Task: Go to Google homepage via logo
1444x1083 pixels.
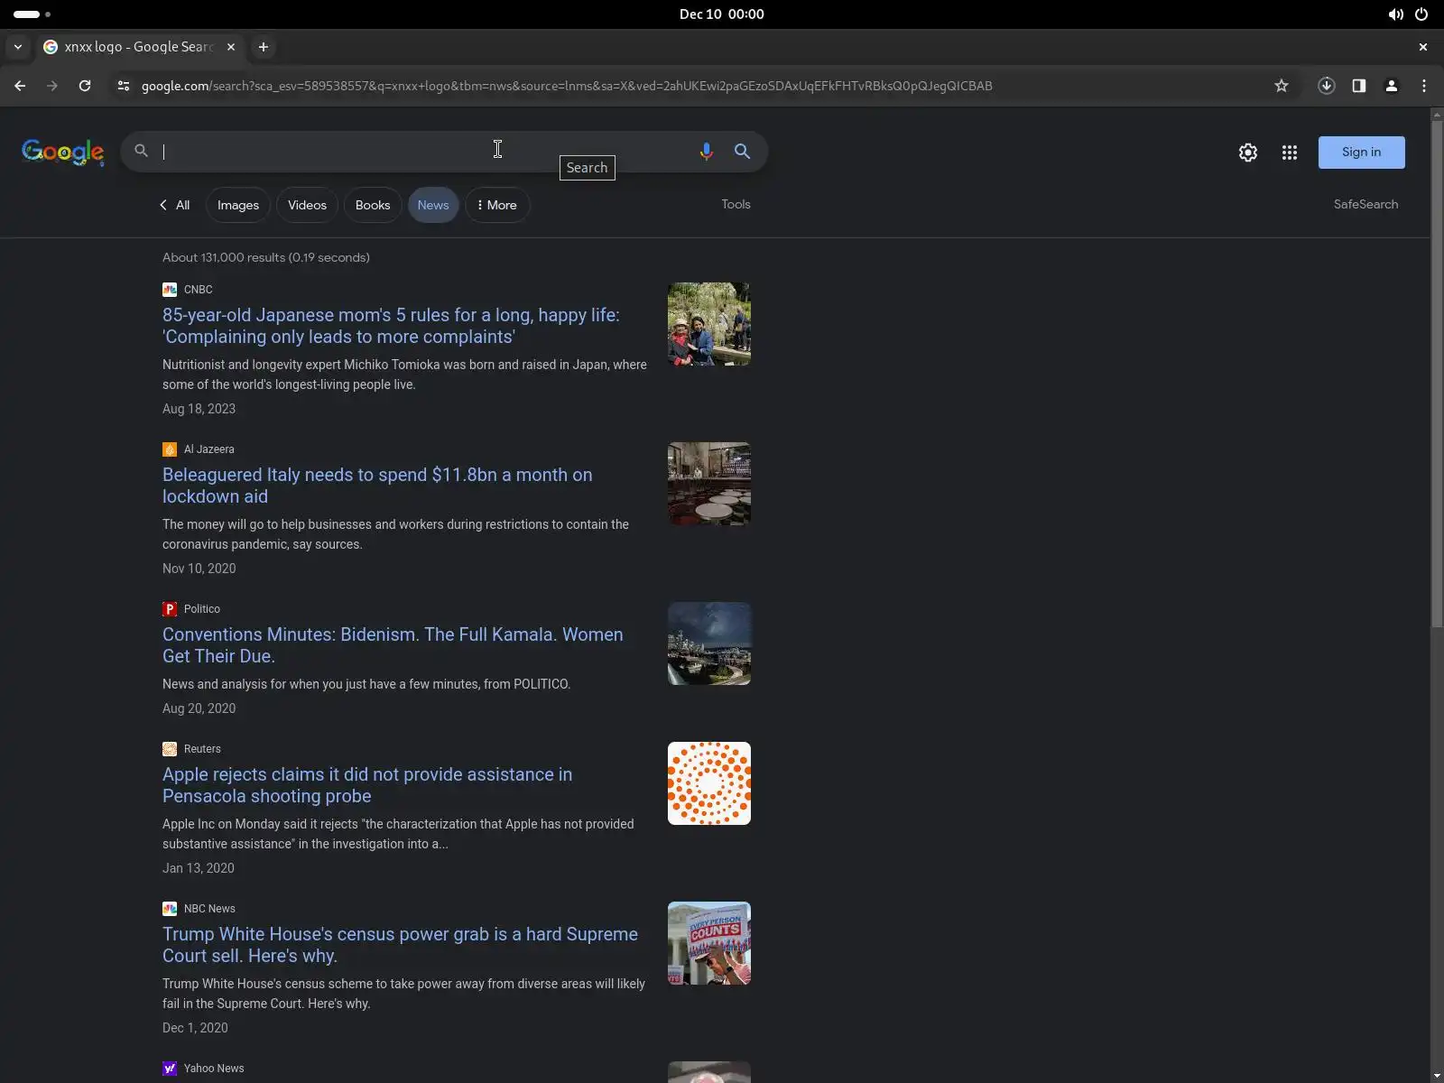Action: 63,152
